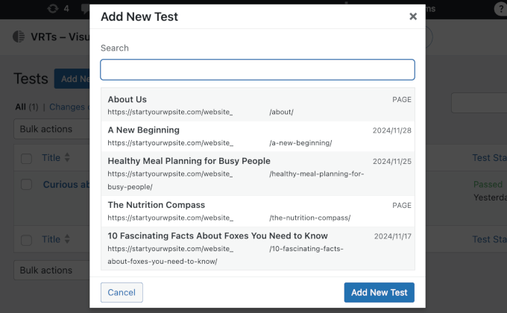
Task: Choose Healthy Meal Planning for Busy People
Action: 257,173
